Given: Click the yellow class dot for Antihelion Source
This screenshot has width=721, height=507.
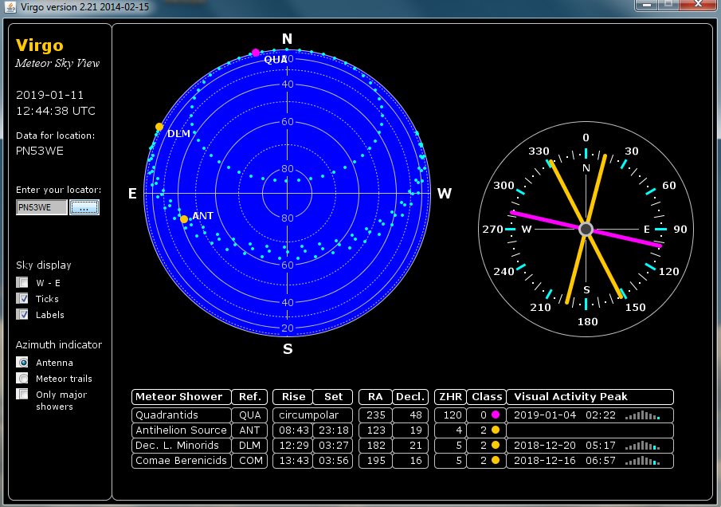Looking at the screenshot, I should pyautogui.click(x=496, y=430).
